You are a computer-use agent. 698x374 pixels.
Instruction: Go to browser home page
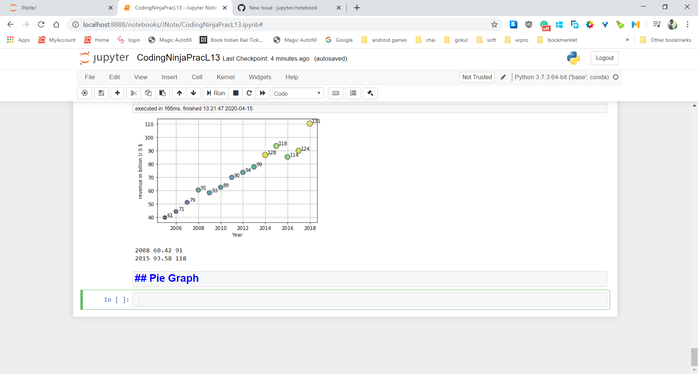coord(56,24)
